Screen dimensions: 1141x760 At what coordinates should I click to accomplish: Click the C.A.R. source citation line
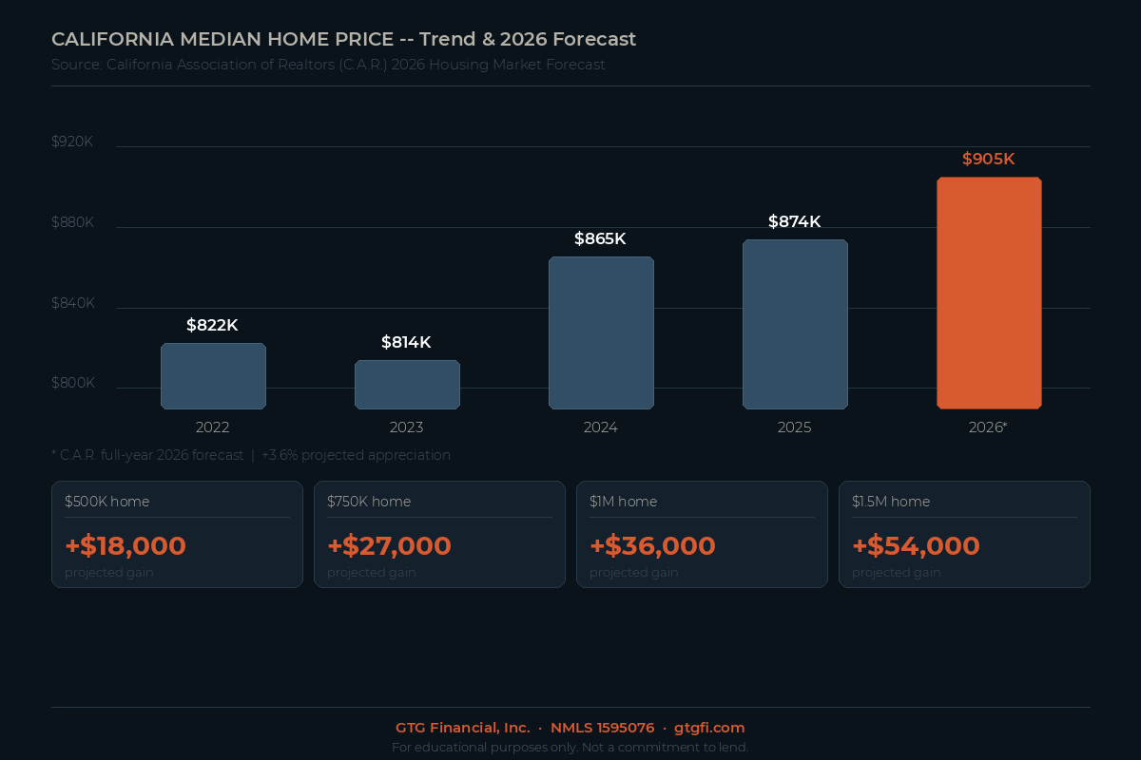point(328,65)
